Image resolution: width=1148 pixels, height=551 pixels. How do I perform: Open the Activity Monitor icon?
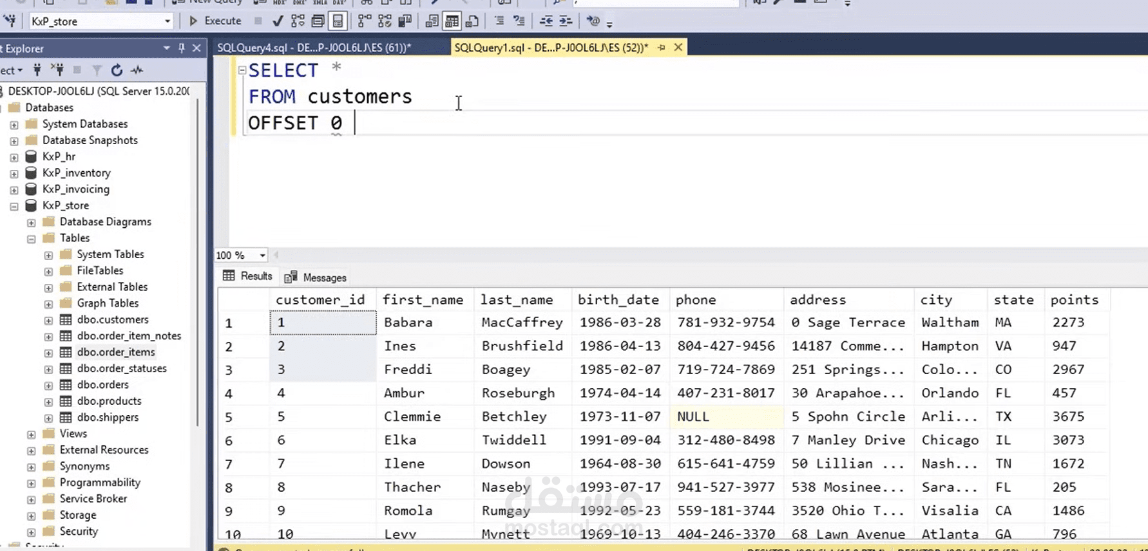click(137, 70)
